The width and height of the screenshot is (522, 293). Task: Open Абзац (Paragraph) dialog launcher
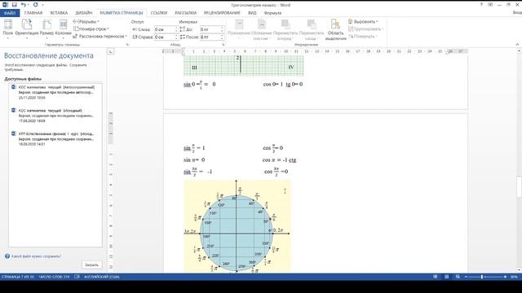point(223,44)
